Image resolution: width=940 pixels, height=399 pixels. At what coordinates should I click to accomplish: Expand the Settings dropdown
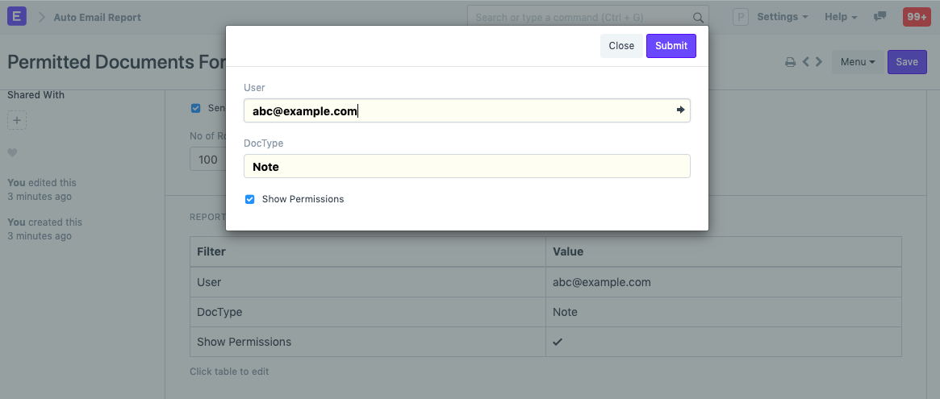point(782,17)
